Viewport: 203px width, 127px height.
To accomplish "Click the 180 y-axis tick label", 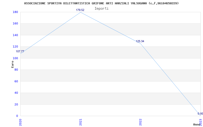I will (x=15, y=12).
